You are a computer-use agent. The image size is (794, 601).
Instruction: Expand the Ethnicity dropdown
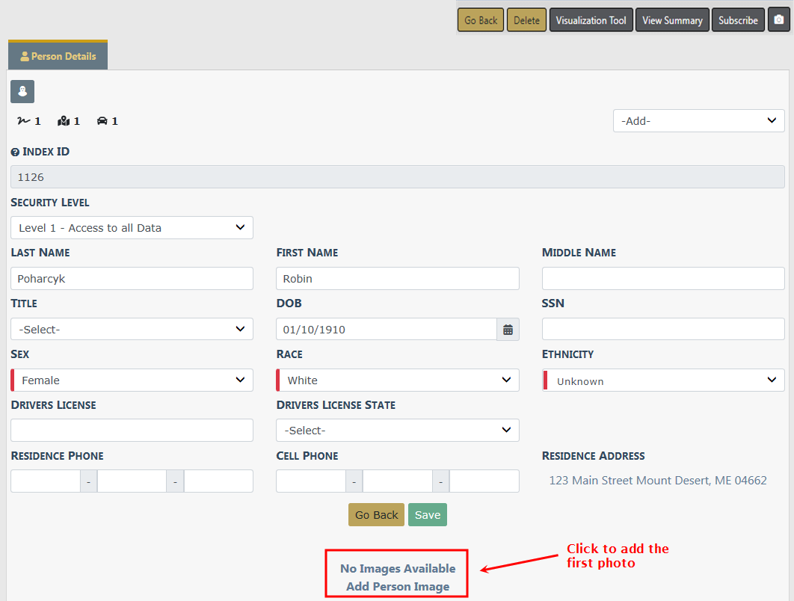(663, 381)
